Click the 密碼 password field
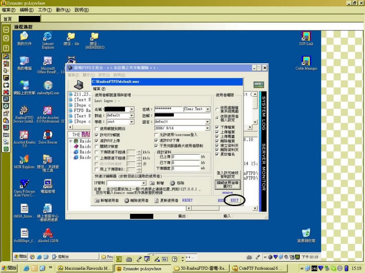 (x=168, y=109)
